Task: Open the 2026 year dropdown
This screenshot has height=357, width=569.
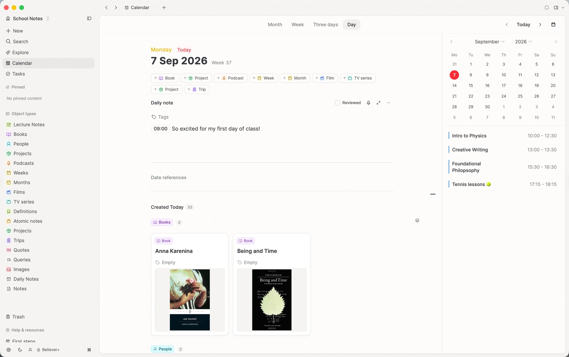Action: [523, 42]
